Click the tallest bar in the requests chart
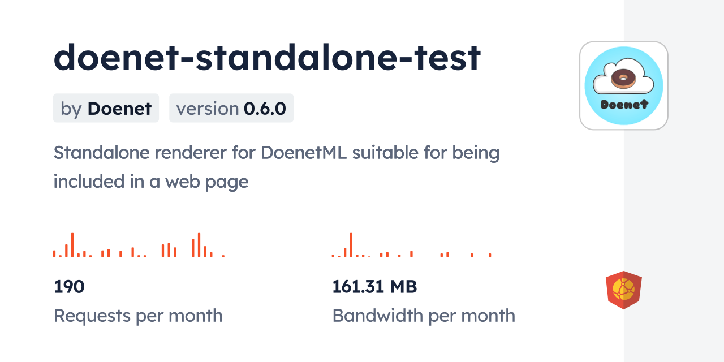 click(x=72, y=245)
